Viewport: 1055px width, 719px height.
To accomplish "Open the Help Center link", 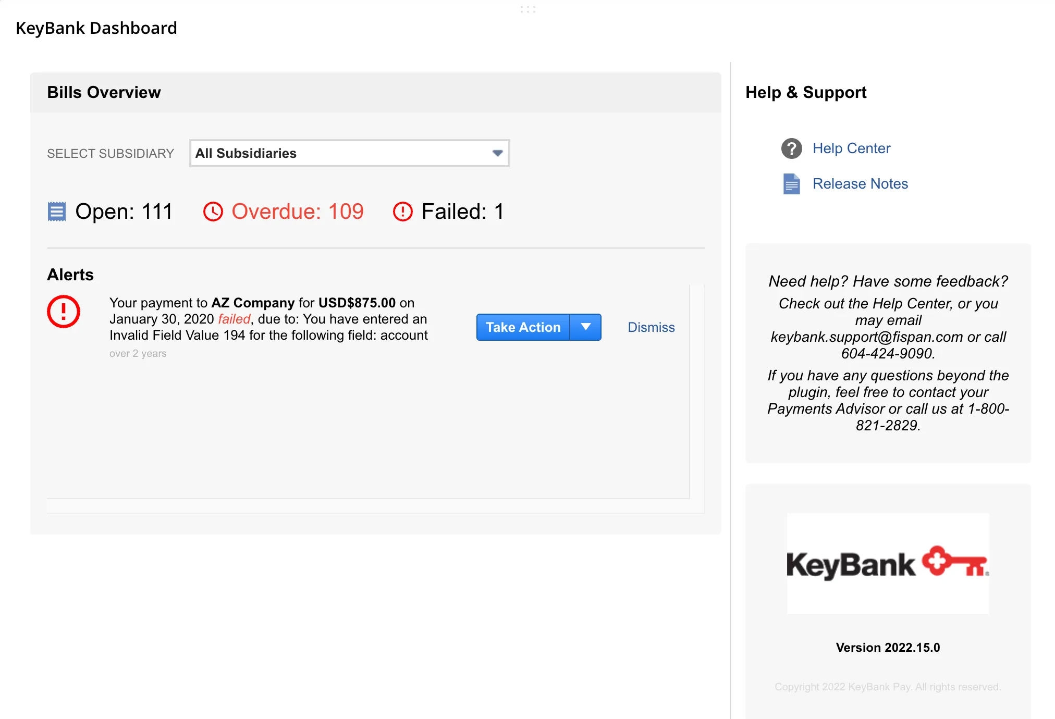I will tap(851, 148).
